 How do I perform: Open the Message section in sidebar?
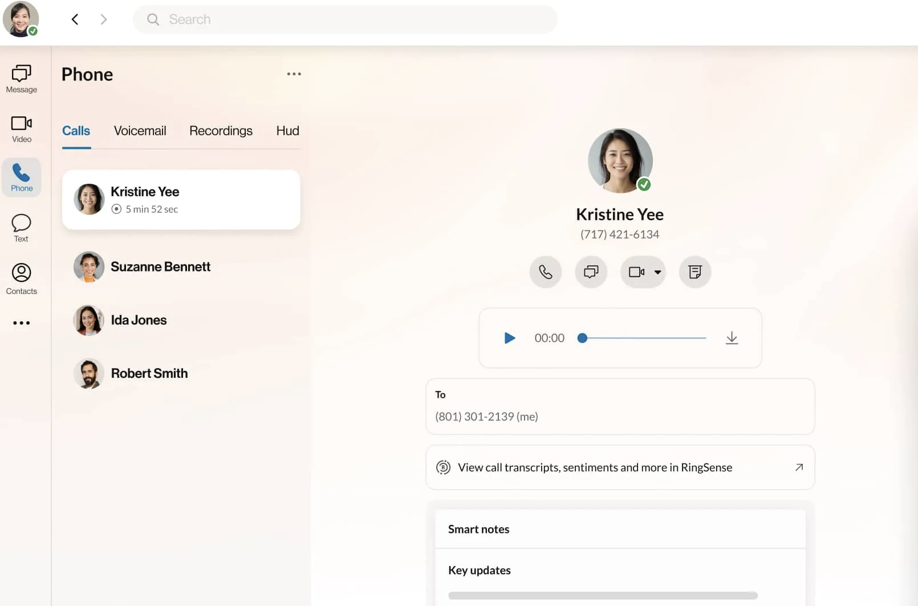[21, 79]
